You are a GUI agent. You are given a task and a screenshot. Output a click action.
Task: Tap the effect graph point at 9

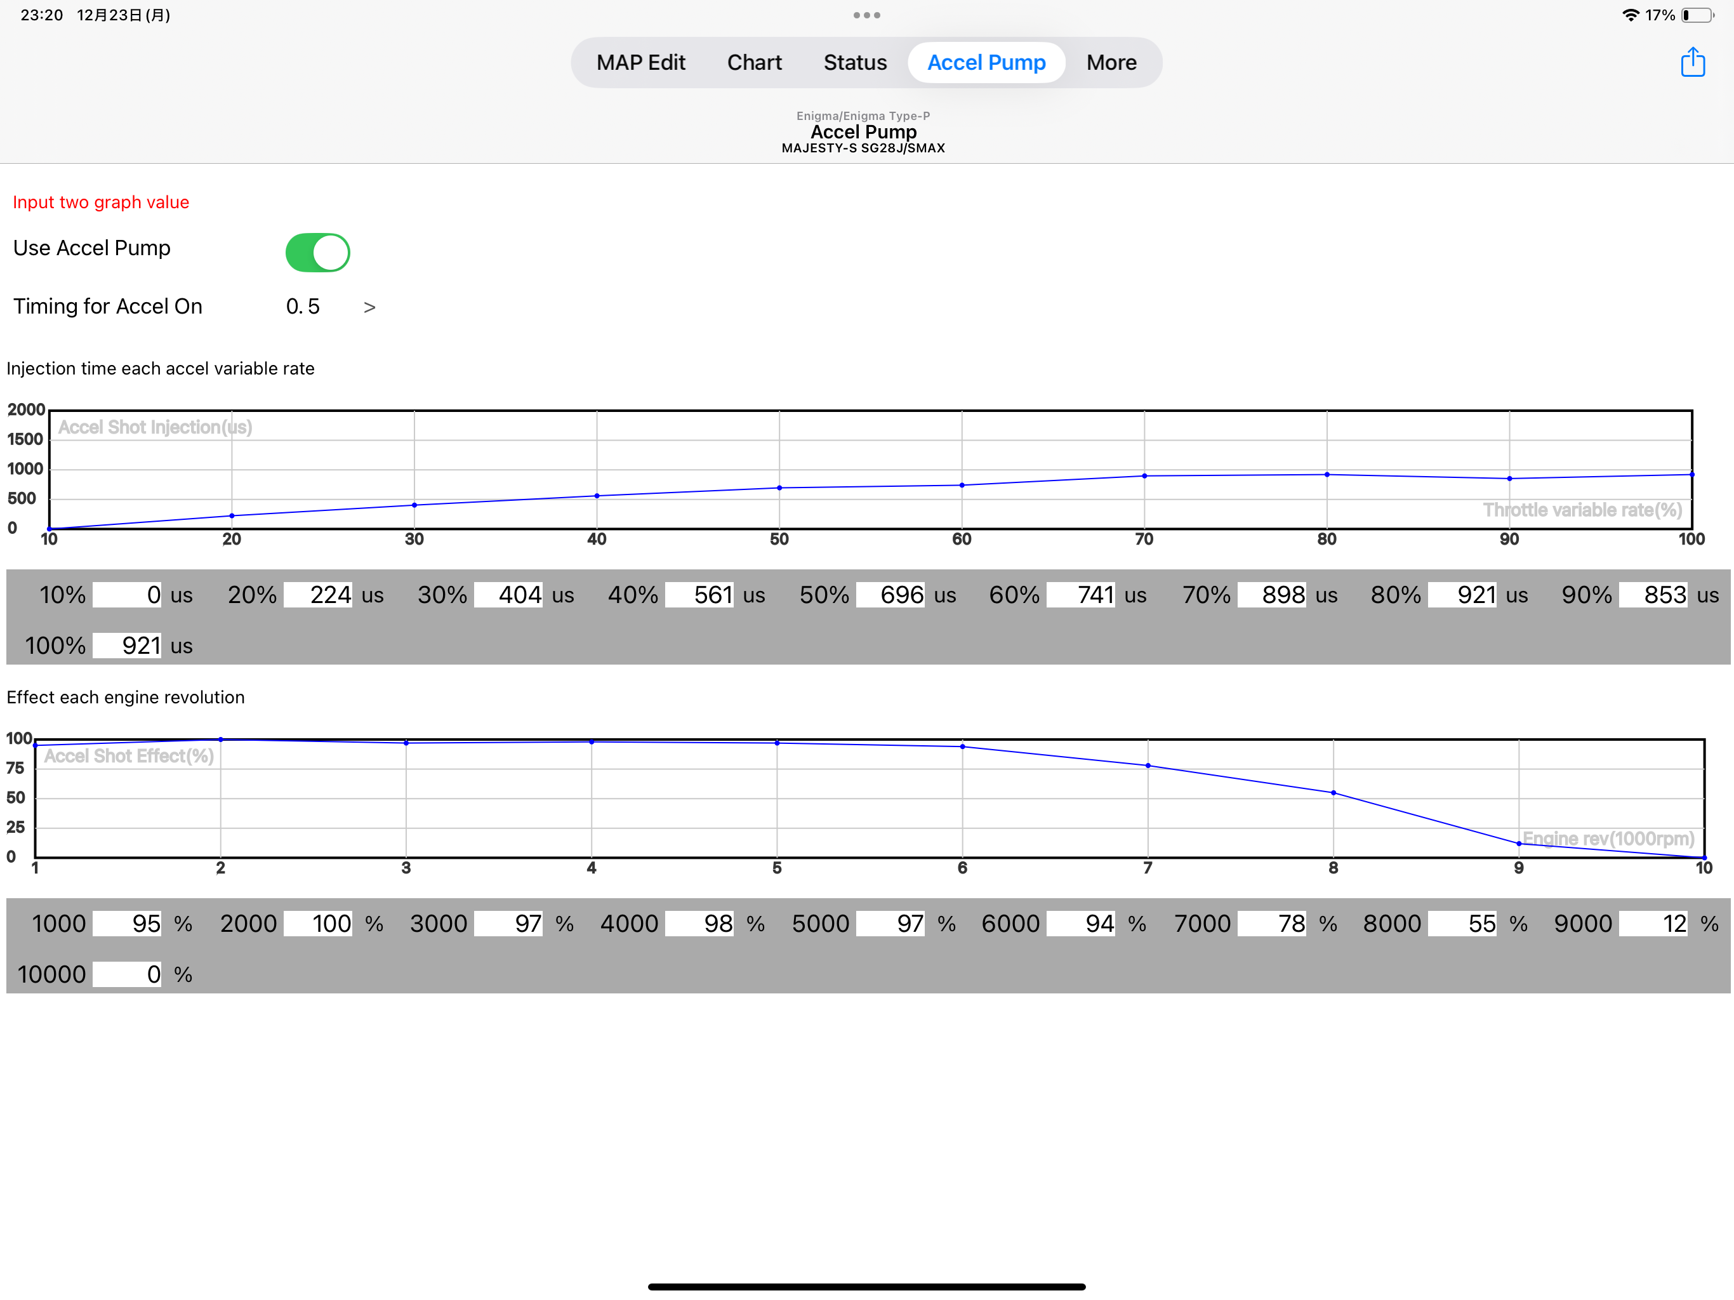click(1519, 844)
